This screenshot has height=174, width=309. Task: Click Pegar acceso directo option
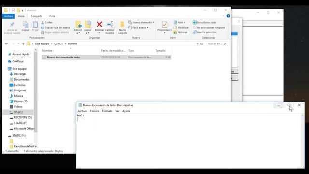click(x=55, y=32)
